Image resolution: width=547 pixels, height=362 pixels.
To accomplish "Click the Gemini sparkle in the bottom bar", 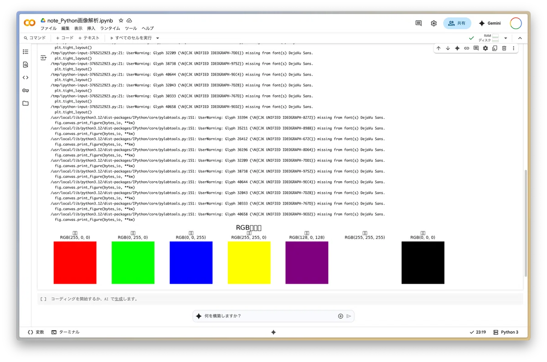I will click(273, 332).
